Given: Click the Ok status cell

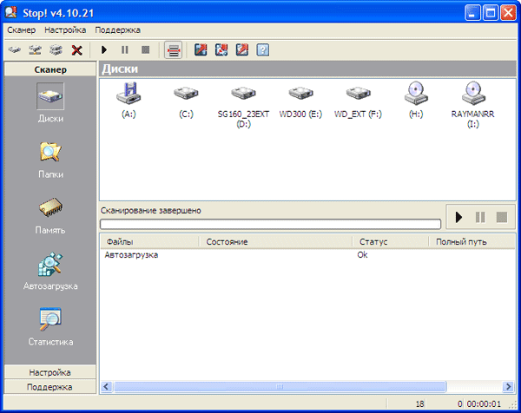Looking at the screenshot, I should click(x=362, y=254).
